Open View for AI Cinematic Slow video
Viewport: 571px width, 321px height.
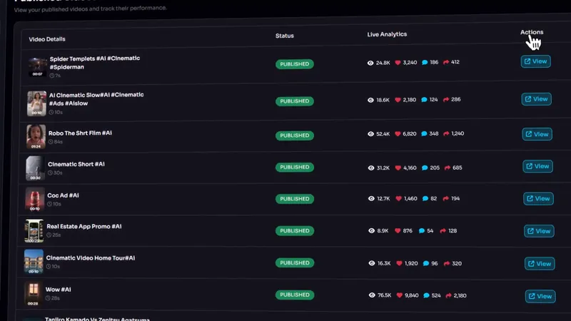536,99
